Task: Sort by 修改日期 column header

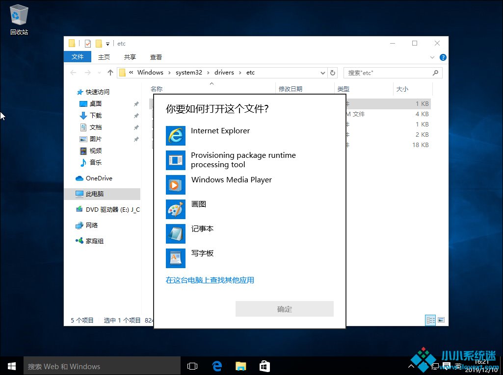Action: click(x=291, y=89)
